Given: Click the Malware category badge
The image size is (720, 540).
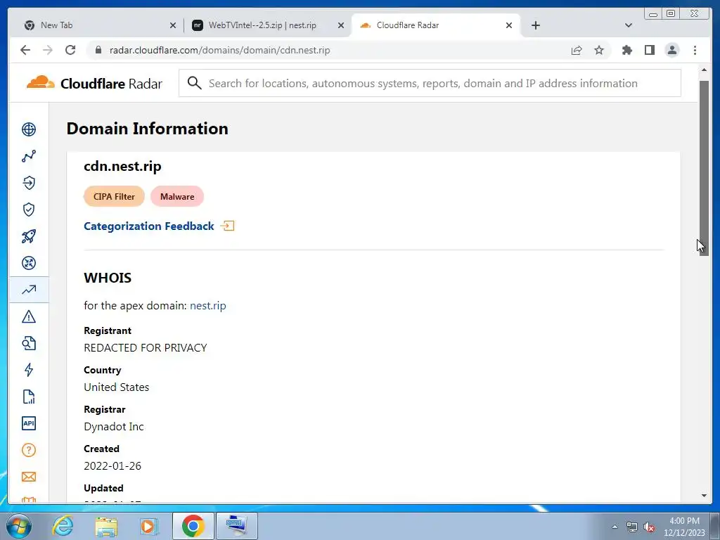Looking at the screenshot, I should 176,197.
